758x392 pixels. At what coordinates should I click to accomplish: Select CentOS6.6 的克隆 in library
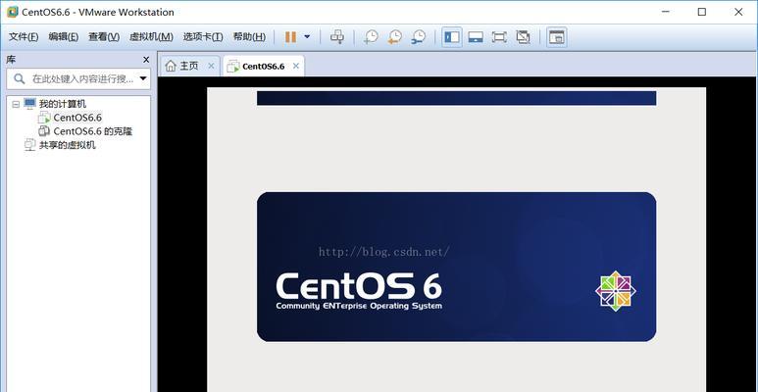coord(85,131)
